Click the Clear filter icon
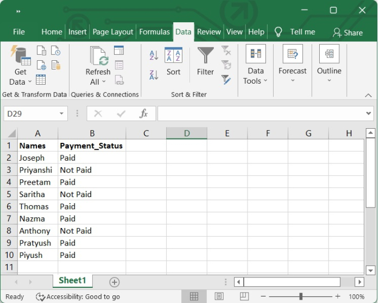This screenshot has width=380, height=303. coord(226,50)
